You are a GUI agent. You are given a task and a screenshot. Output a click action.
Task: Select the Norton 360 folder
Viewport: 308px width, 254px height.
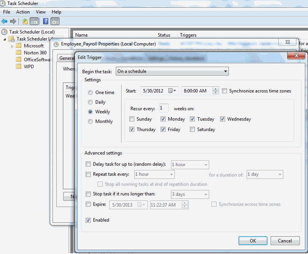[35, 53]
